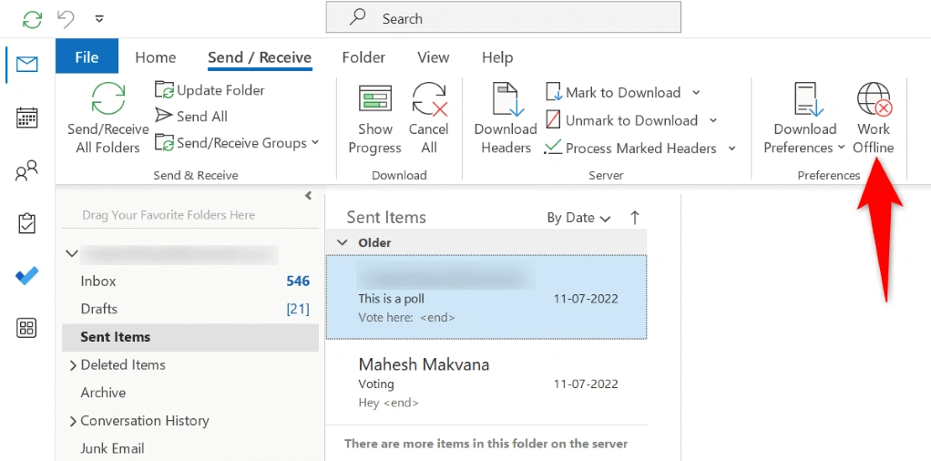Image resolution: width=931 pixels, height=461 pixels.
Task: Open the By Date sort dropdown
Action: click(x=578, y=218)
